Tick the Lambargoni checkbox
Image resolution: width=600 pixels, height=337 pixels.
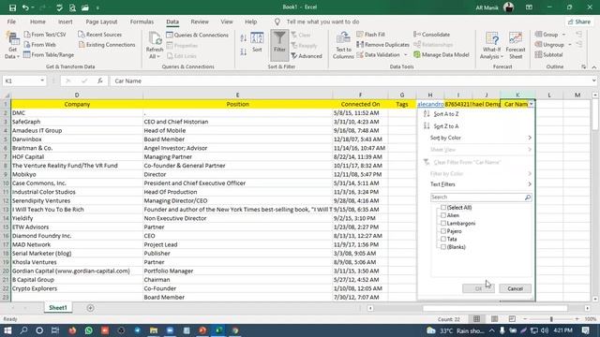click(443, 223)
